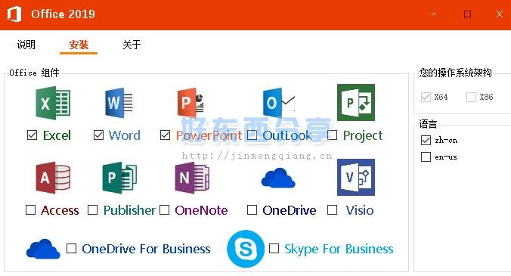511x276 pixels.
Task: Click the purple OneNote icon
Action: click(x=192, y=178)
